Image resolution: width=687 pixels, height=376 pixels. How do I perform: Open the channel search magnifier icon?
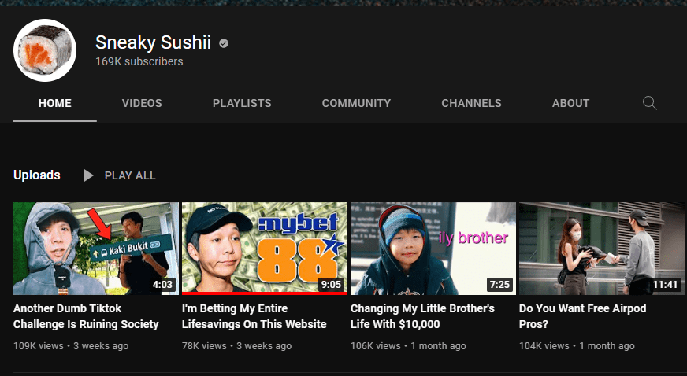click(649, 103)
